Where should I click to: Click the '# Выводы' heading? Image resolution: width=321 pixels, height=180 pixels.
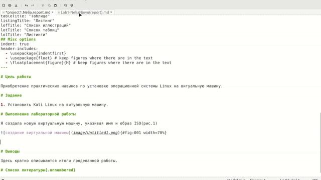click(x=10, y=151)
